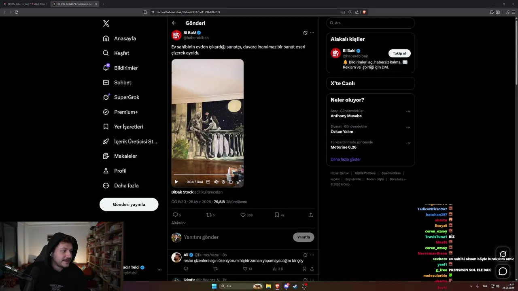
Task: Click the Ara search field on X
Action: 371,23
